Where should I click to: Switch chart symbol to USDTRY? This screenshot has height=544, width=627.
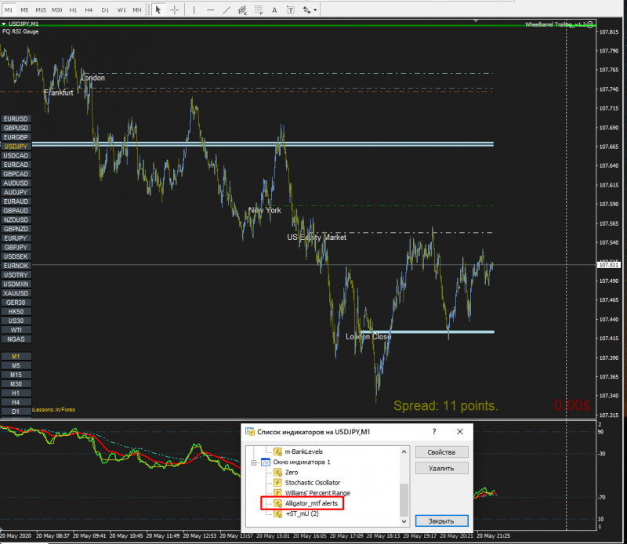click(x=16, y=275)
